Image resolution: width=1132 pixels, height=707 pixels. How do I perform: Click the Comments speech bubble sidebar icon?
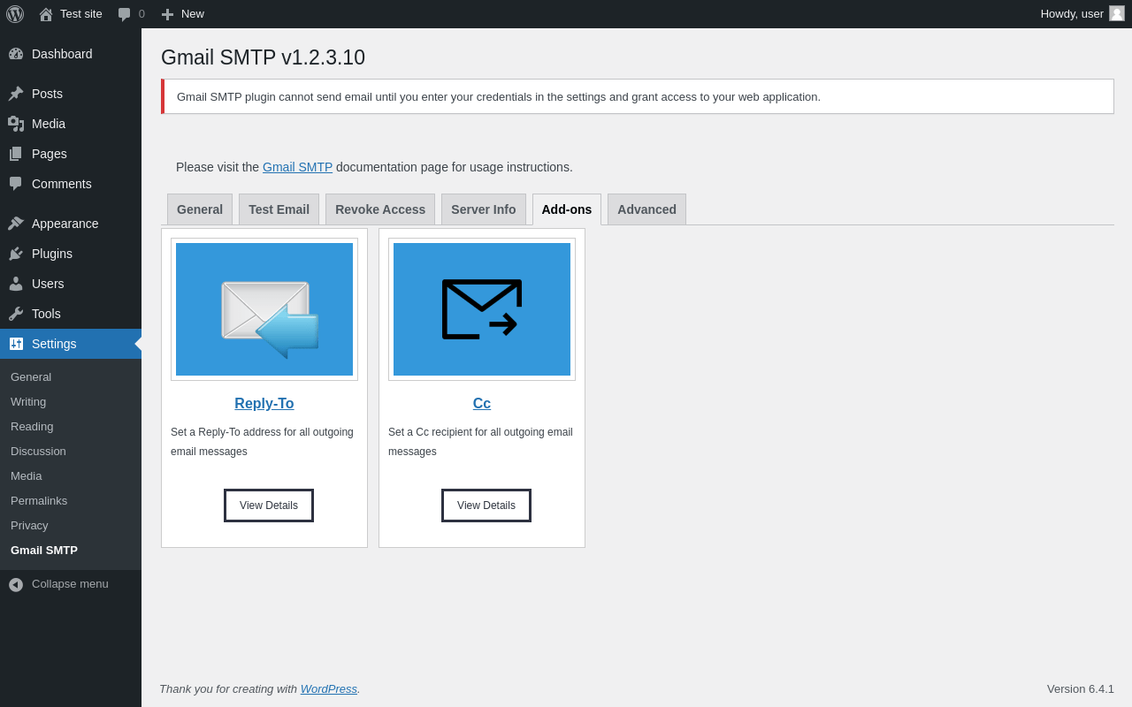tap(16, 184)
